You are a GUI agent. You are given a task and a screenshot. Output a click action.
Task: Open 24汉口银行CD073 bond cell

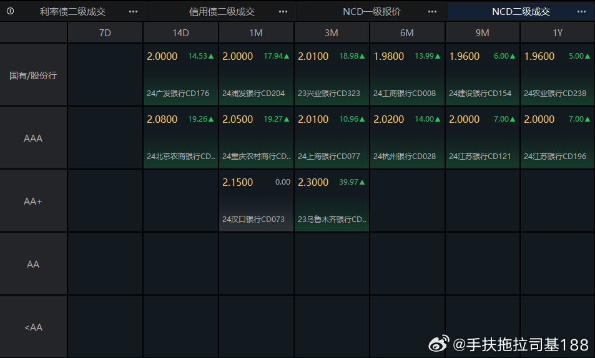click(256, 200)
